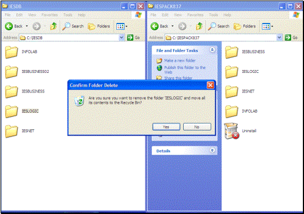
Task: Click IESPACK837 title bar folder icon
Action: click(151, 6)
